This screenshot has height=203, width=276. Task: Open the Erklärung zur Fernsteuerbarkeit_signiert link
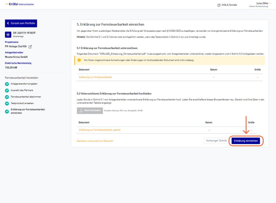pos(100,130)
